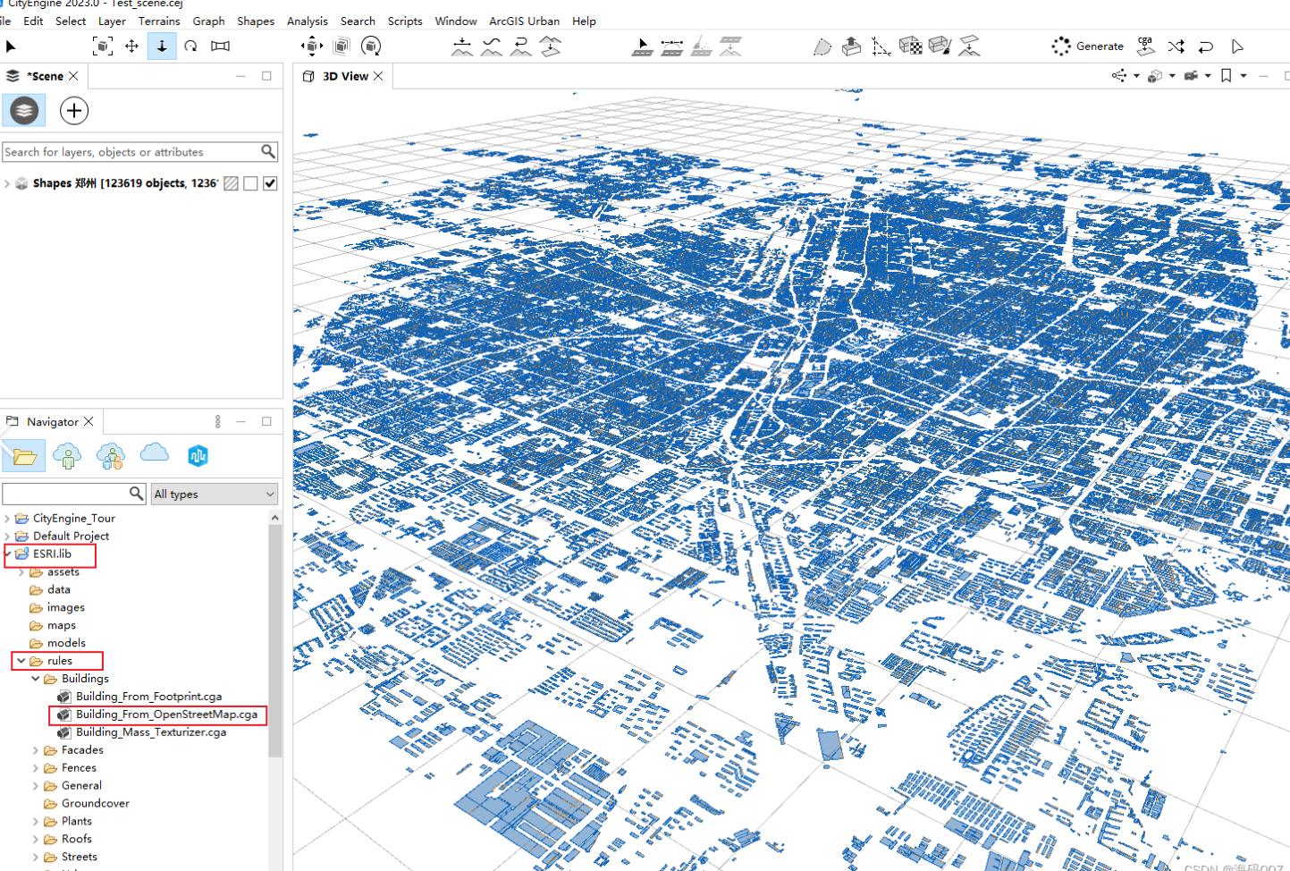Click the Frame selection icon
Screen dimensions: 1290x871
pos(103,46)
